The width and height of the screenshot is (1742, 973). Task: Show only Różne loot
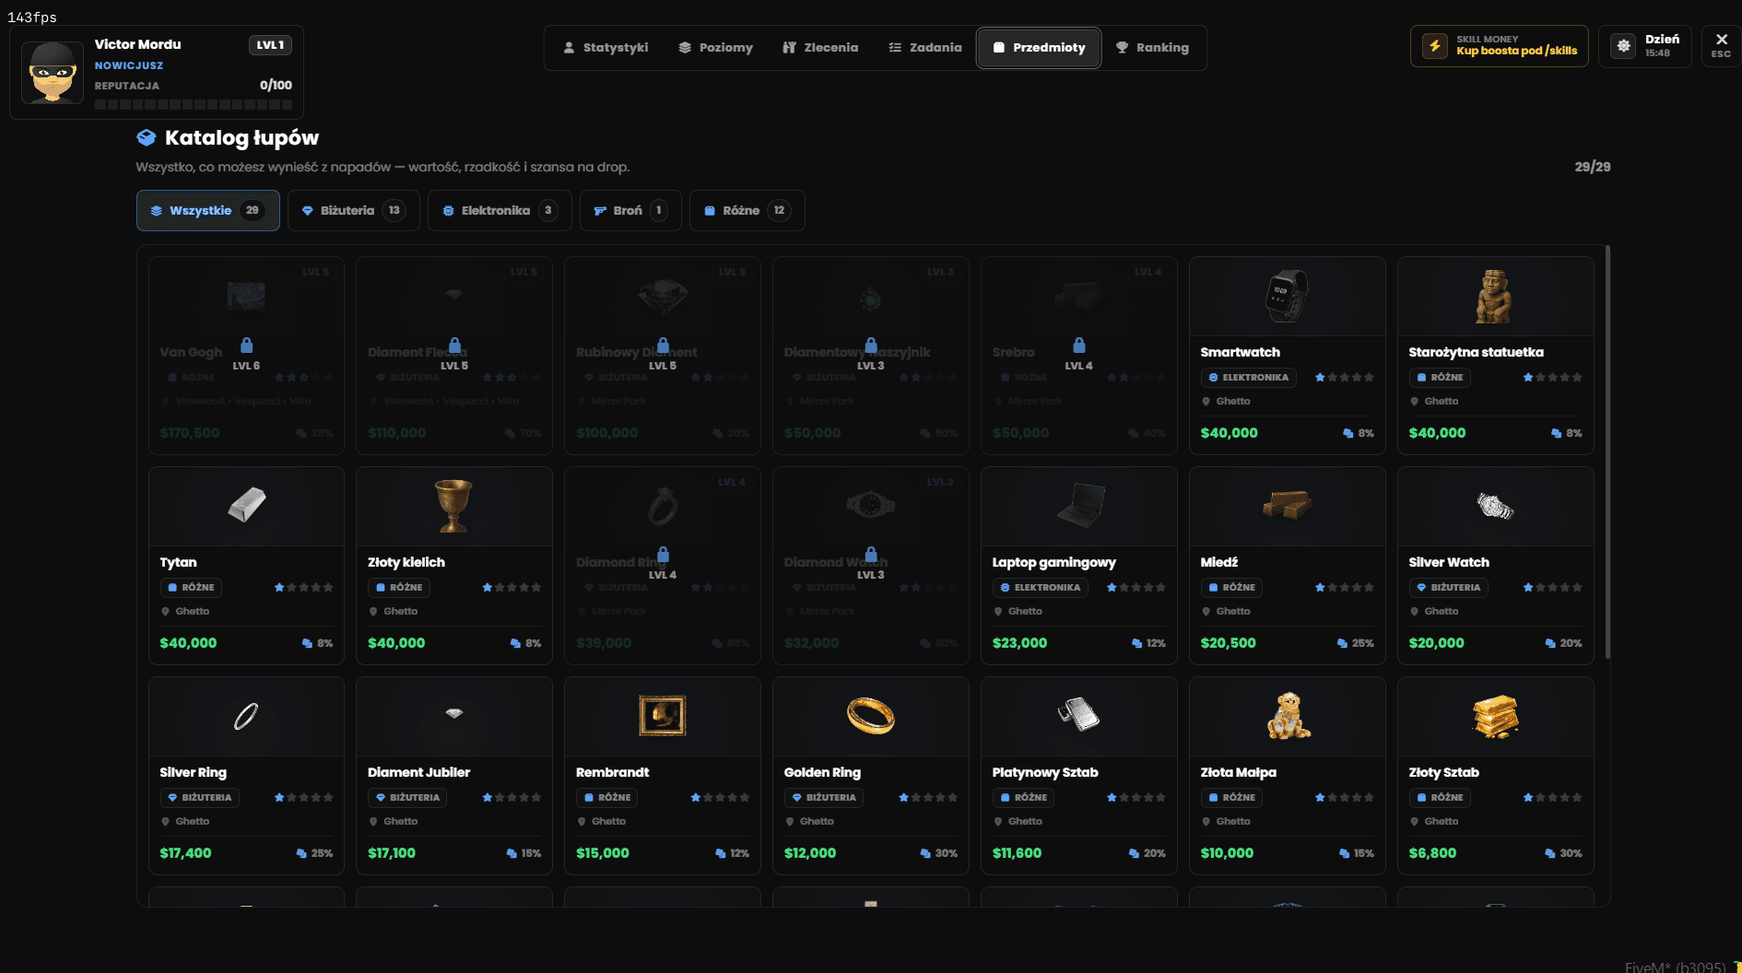[747, 210]
